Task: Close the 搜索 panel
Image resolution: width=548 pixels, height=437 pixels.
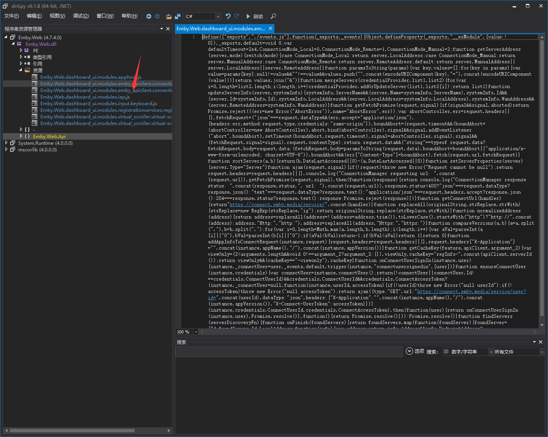Action: click(x=541, y=342)
